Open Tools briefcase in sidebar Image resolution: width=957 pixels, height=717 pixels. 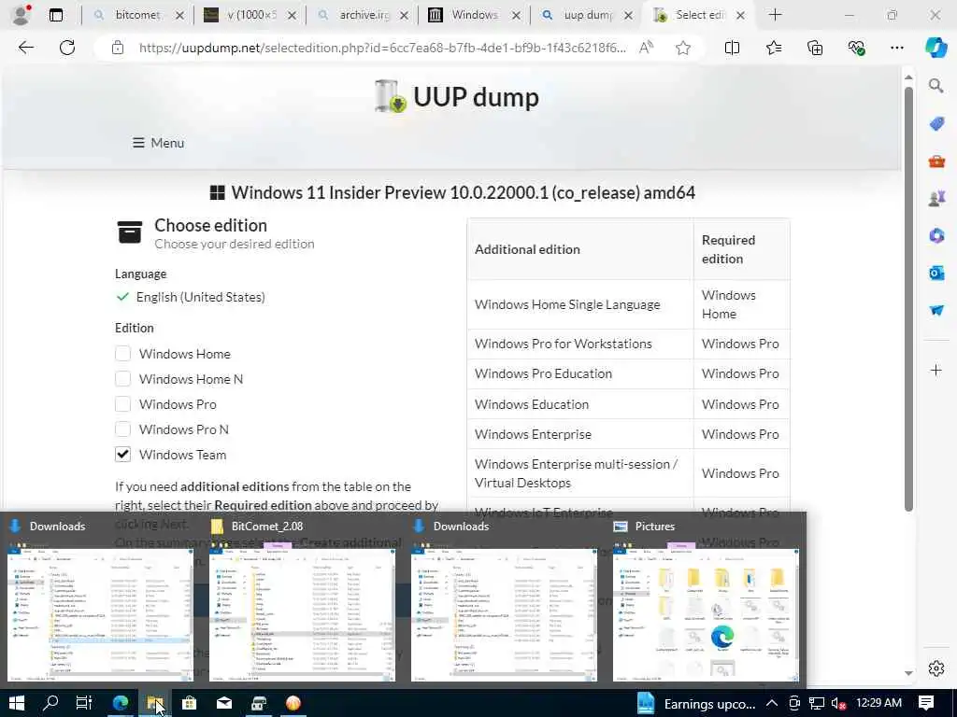point(936,162)
